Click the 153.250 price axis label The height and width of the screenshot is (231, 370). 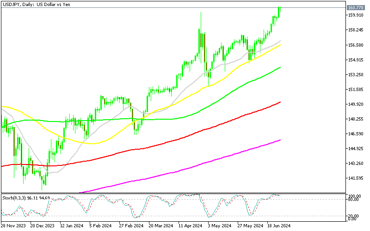coord(356,74)
